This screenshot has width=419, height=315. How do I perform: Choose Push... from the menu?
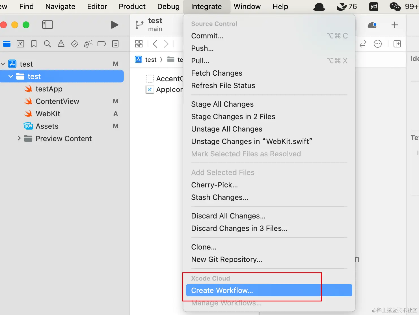coord(269,48)
